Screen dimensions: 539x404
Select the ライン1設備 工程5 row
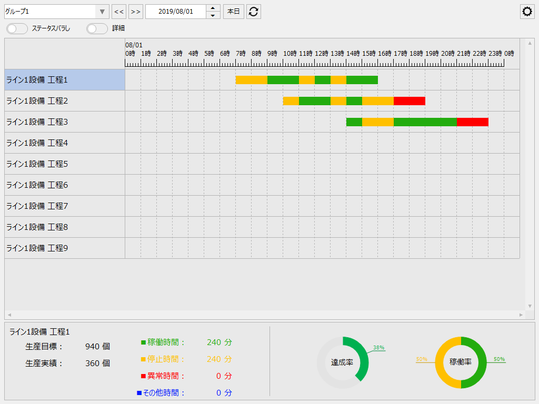click(63, 164)
